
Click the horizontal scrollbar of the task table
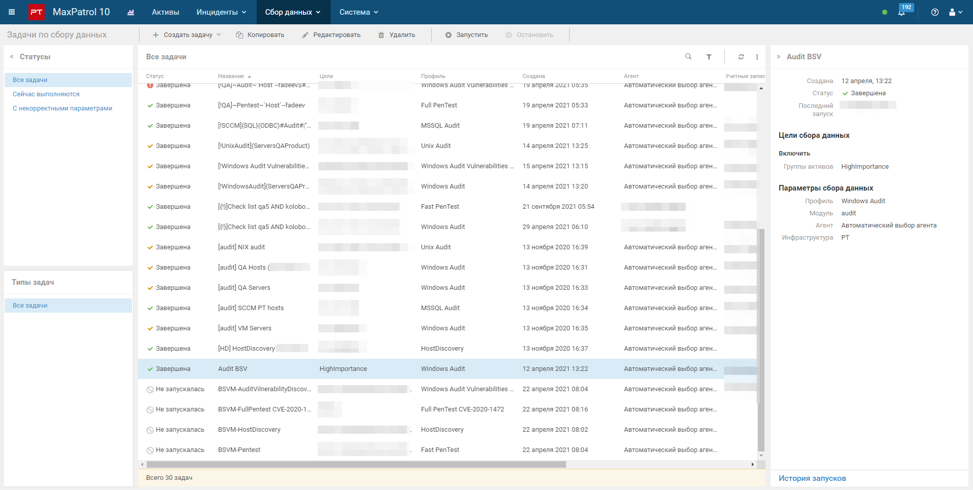(x=356, y=464)
